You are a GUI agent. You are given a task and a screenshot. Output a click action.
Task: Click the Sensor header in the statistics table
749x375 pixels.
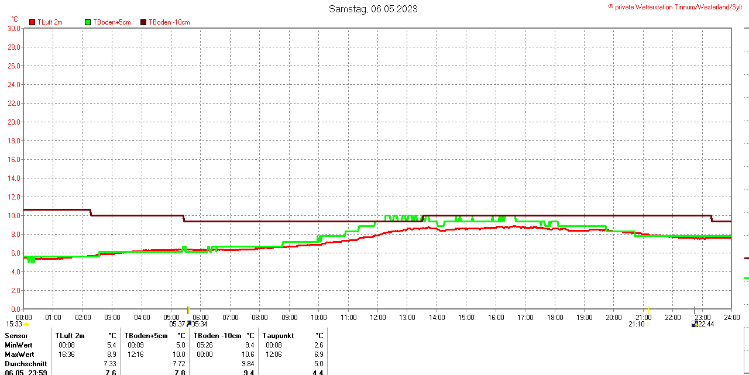[x=16, y=336]
